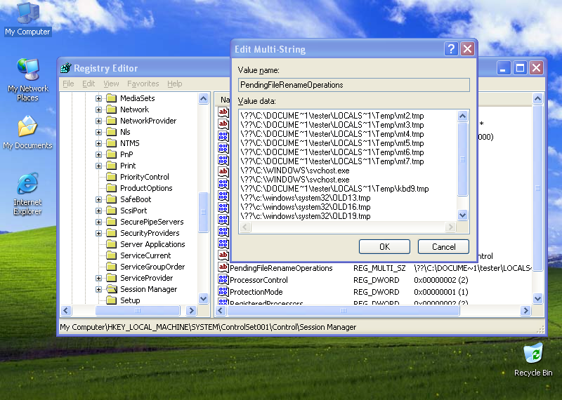562x400 pixels.
Task: Expand the ScsiPort tree node
Action: coord(98,211)
